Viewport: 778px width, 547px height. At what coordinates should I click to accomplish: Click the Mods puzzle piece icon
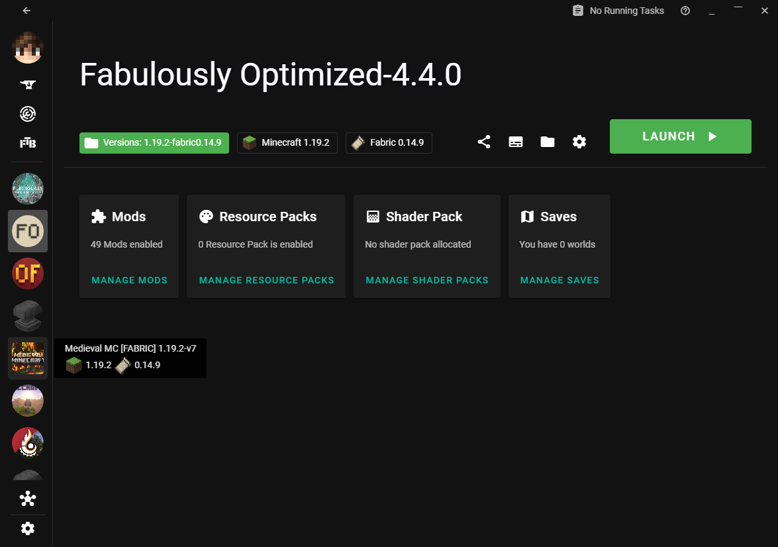(x=99, y=217)
